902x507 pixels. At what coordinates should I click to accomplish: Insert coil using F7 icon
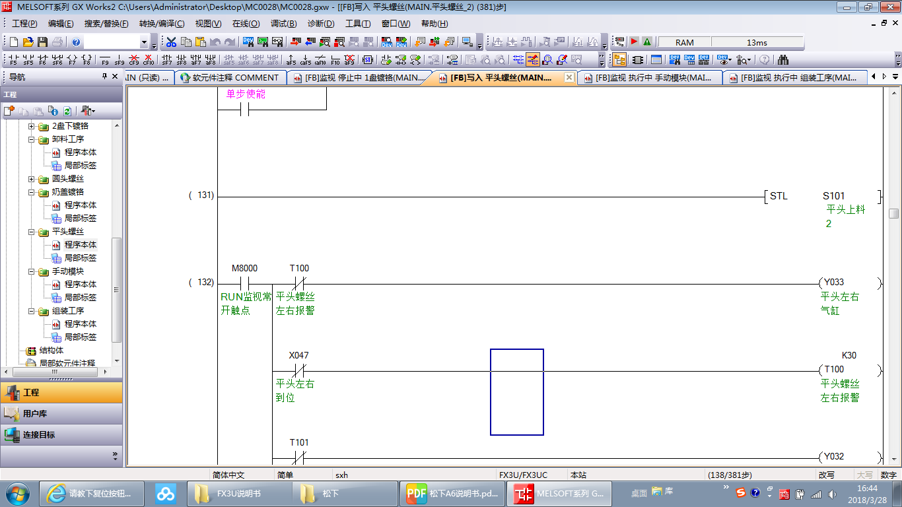click(72, 60)
